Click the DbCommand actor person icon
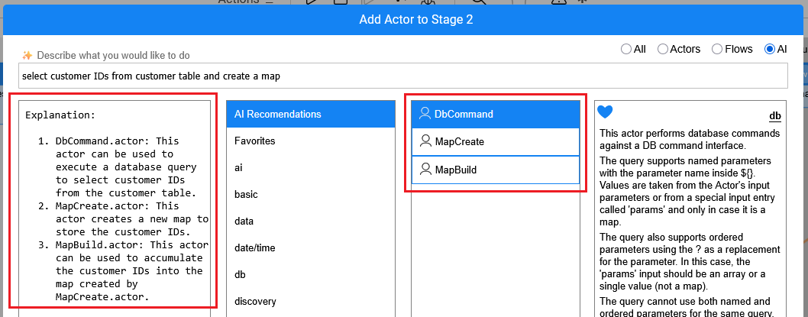 coord(425,114)
